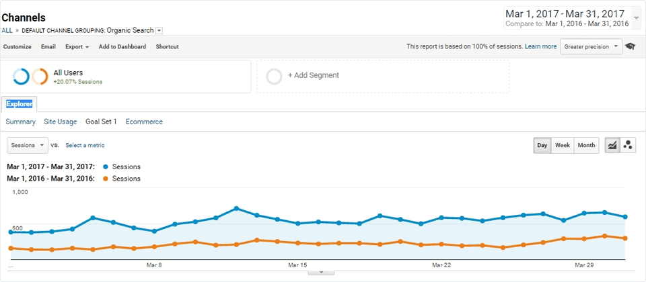
Task: Click the chart bottom collapse arrow handle
Action: tap(321, 272)
